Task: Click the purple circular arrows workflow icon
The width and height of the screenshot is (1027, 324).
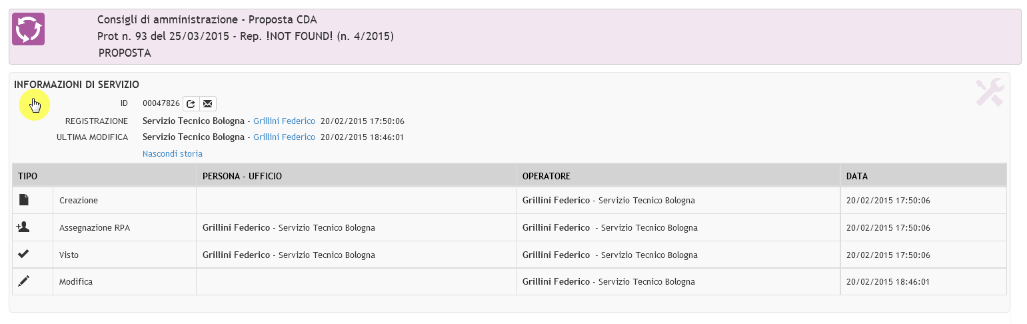Action: click(29, 29)
